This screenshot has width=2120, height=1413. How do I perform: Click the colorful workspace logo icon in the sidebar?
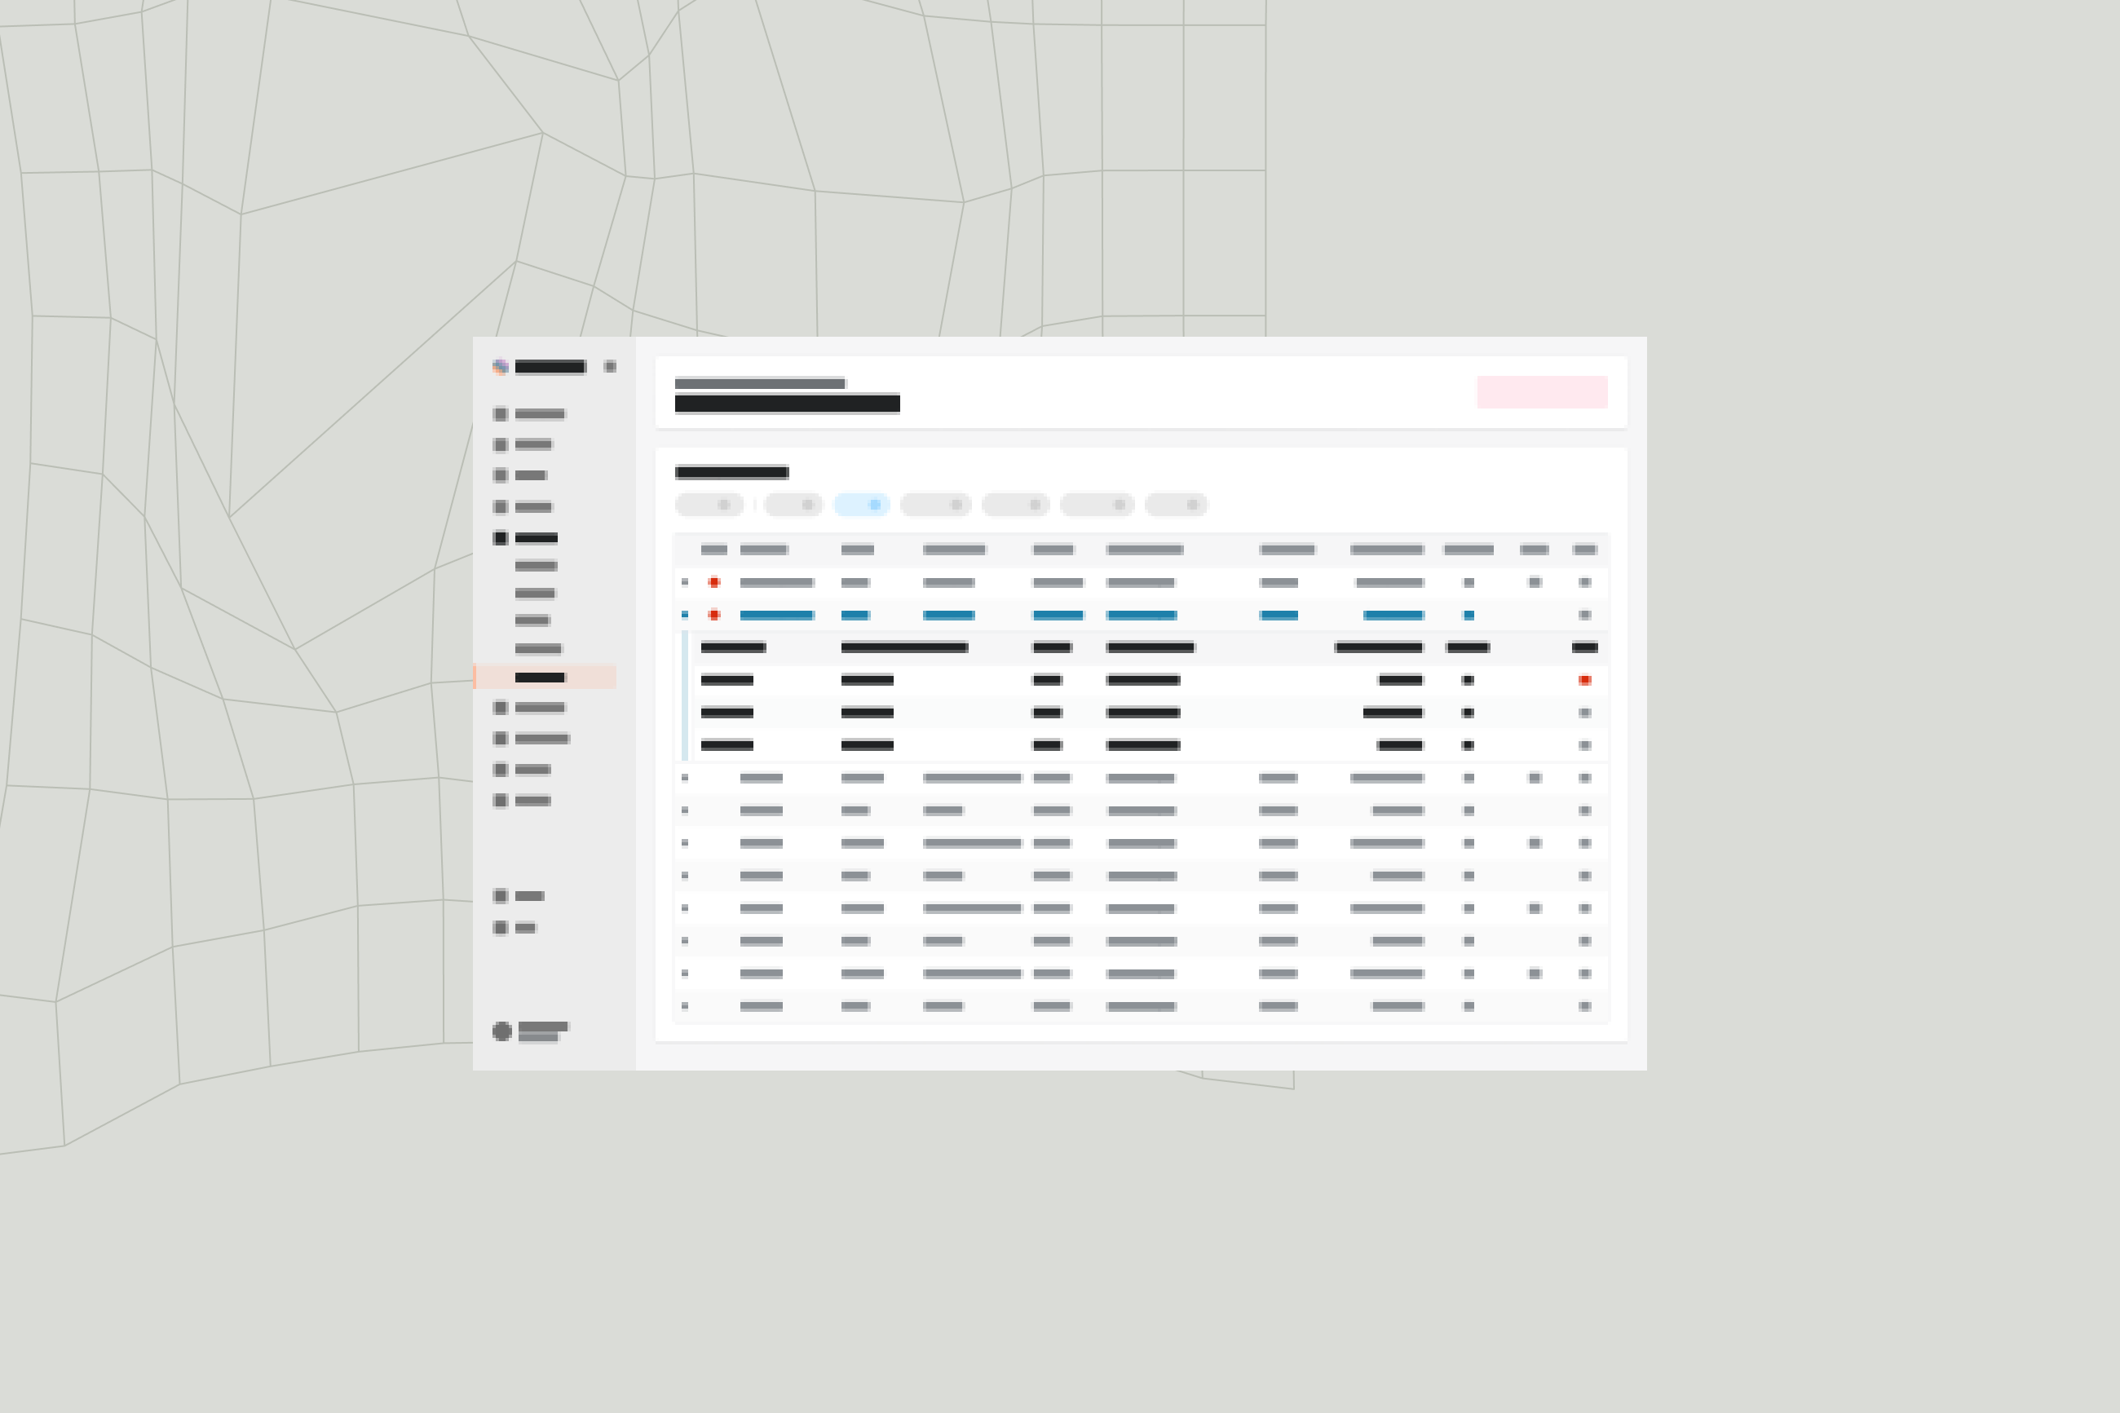(x=501, y=367)
